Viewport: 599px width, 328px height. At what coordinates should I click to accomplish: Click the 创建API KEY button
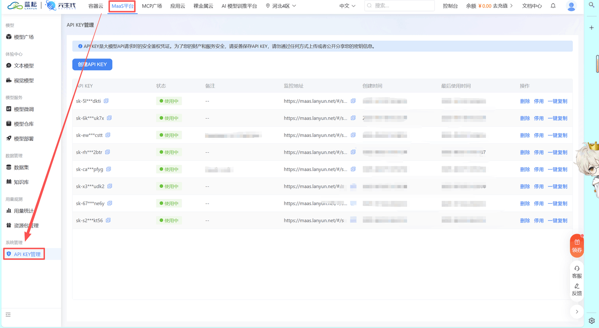click(92, 64)
